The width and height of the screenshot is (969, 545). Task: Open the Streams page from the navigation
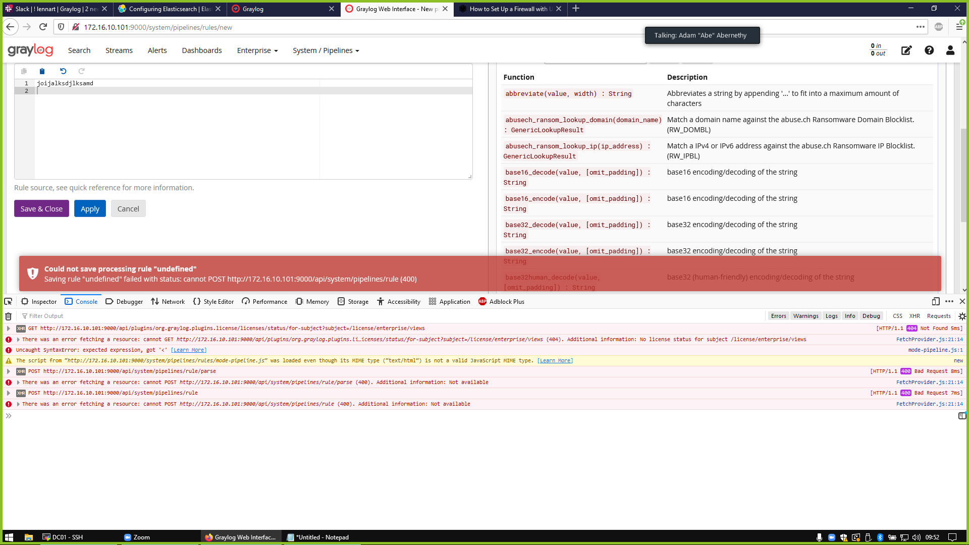119,50
